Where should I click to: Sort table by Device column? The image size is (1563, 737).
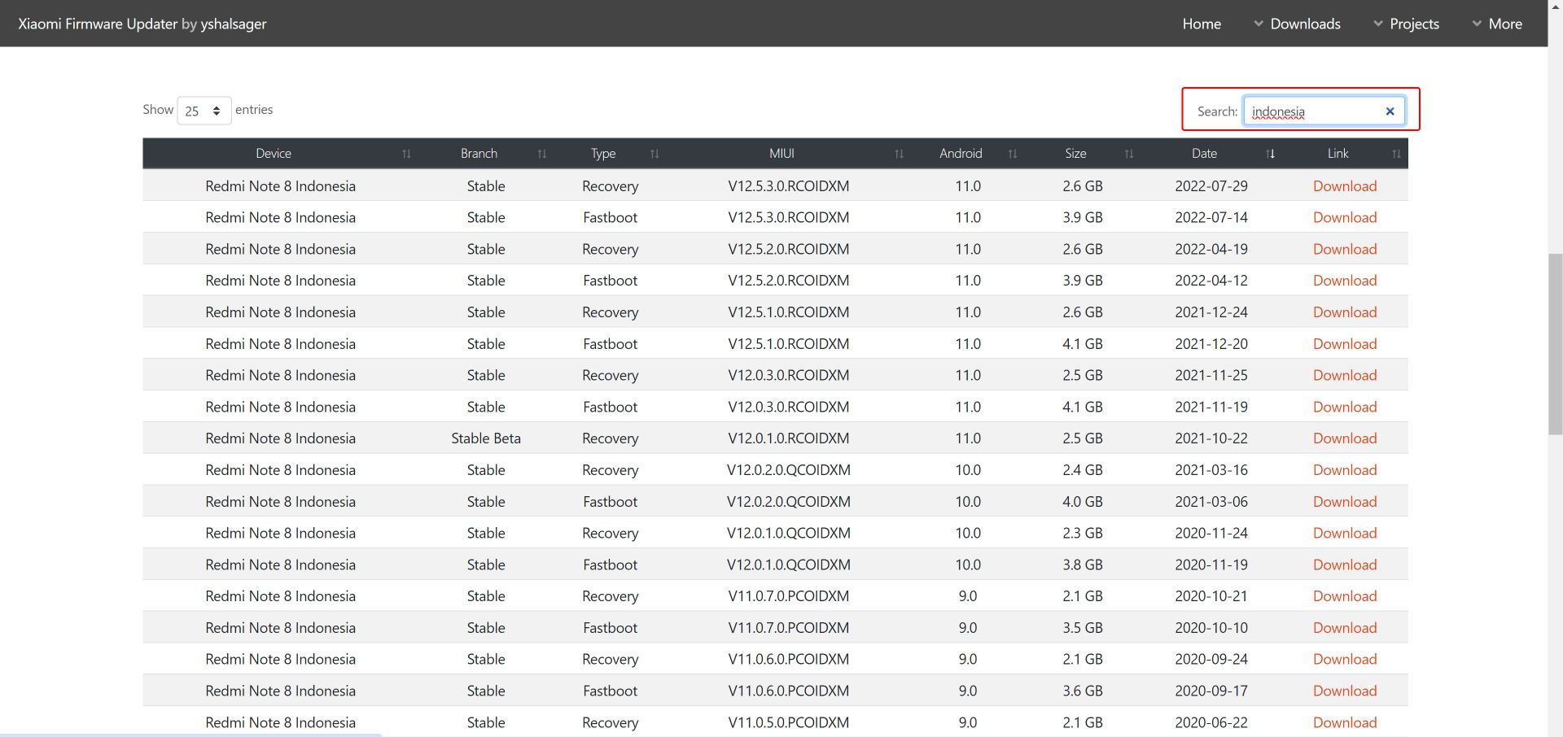tap(281, 154)
